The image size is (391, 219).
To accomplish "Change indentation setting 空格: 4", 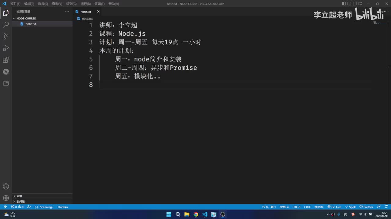I will click(x=284, y=207).
